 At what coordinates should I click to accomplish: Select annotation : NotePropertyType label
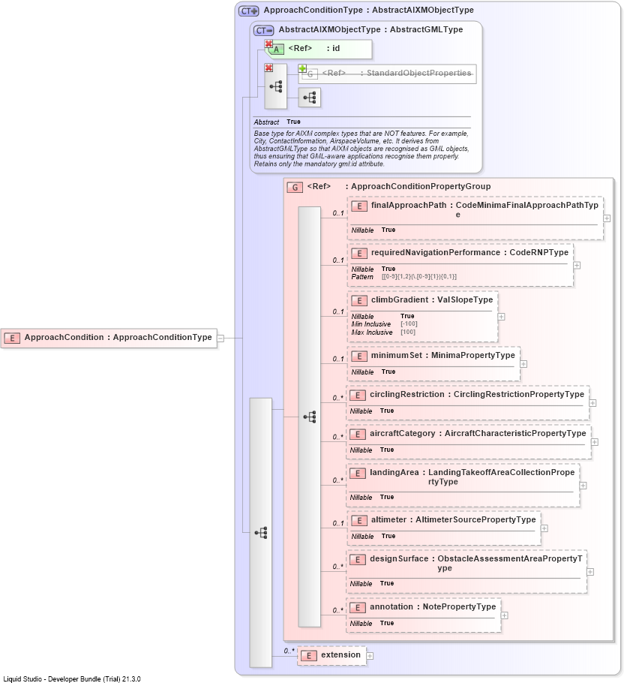[433, 606]
